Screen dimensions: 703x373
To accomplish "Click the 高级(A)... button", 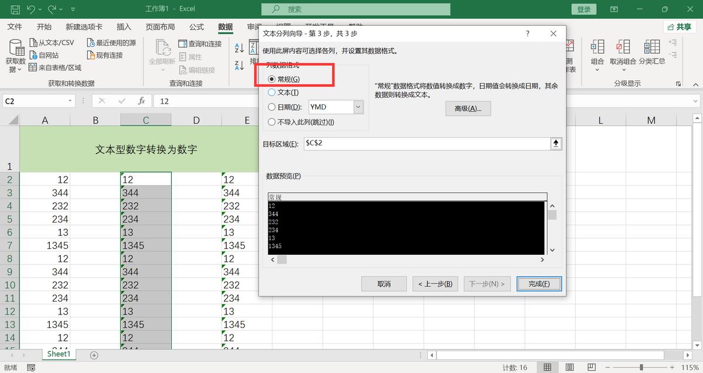I will pos(467,109).
